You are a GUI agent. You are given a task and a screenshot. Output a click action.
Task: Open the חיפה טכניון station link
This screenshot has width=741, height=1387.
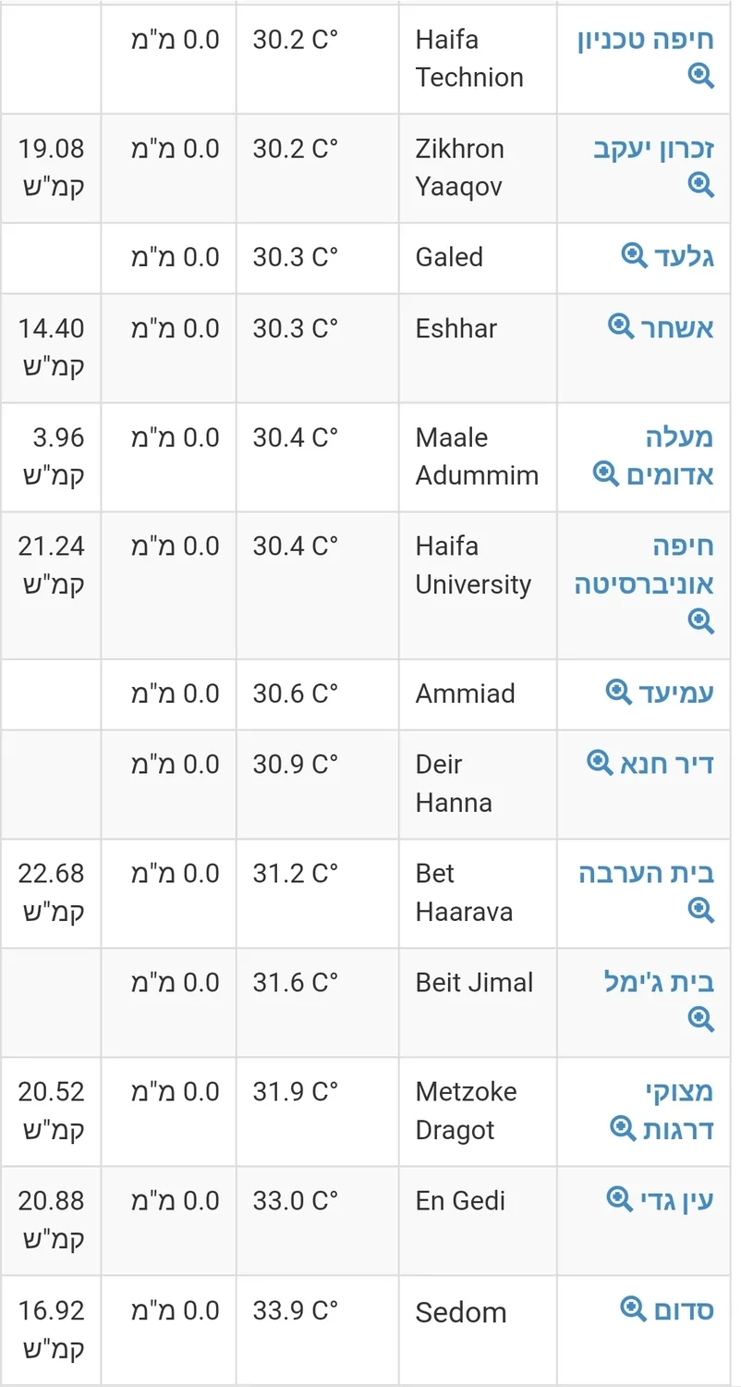(x=646, y=40)
